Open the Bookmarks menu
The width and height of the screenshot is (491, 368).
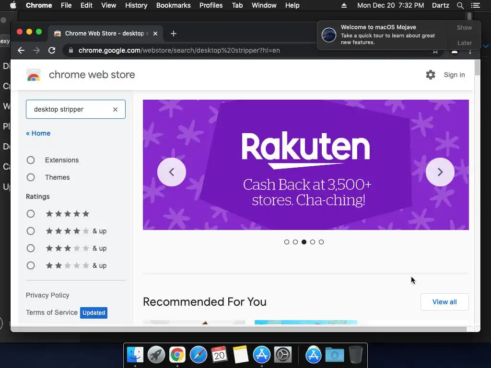click(x=174, y=5)
